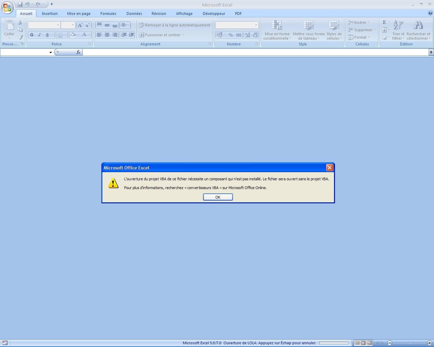Open Styles de cellules gallery
The image size is (434, 347).
pyautogui.click(x=334, y=30)
